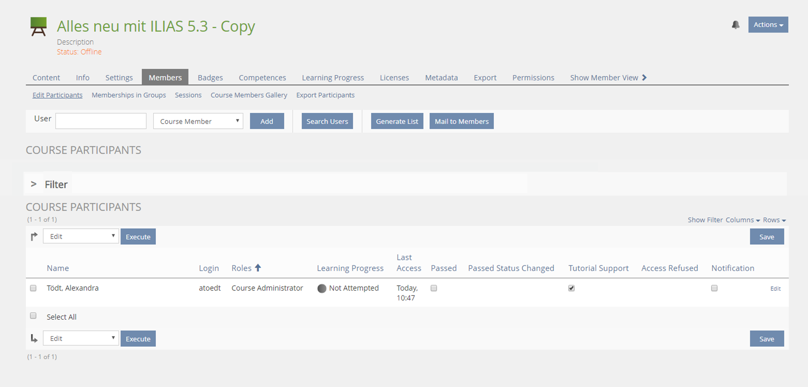The width and height of the screenshot is (808, 387).
Task: Click the top bulk-action arrow icon
Action: click(x=34, y=236)
